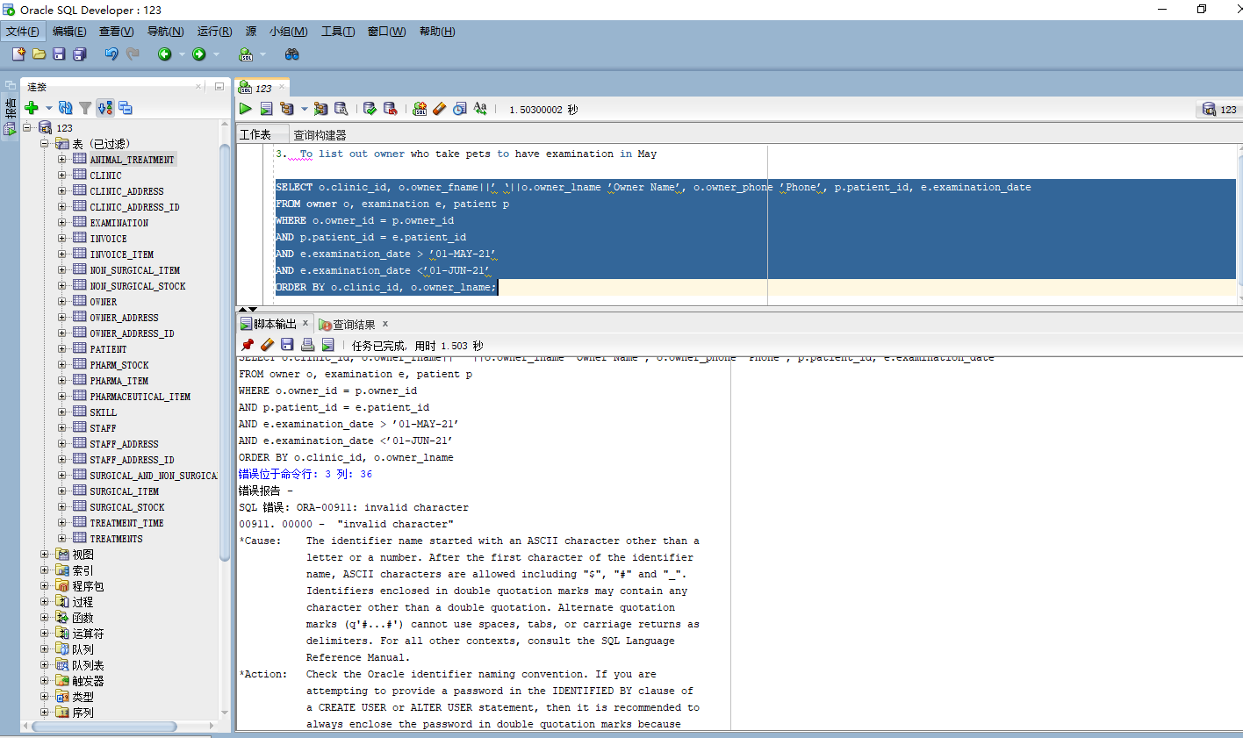Open the 运行(R) menu

(215, 32)
